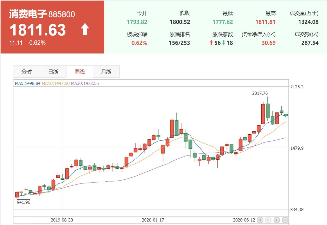
Task: Click the chart scroll-left arrow icon
Action: click(260, 220)
